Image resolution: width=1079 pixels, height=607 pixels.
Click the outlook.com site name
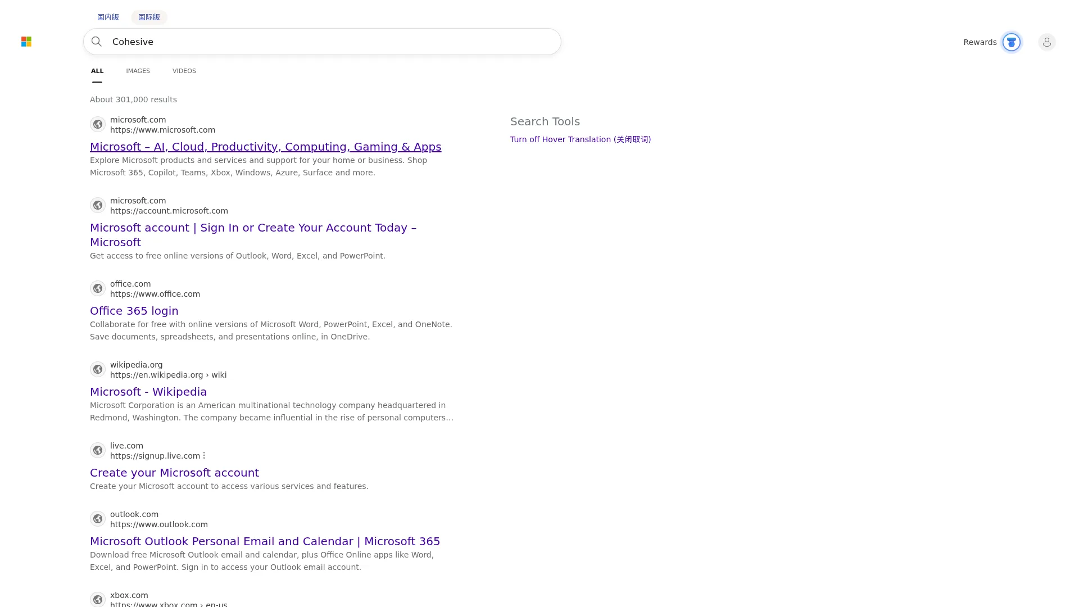coord(134,514)
